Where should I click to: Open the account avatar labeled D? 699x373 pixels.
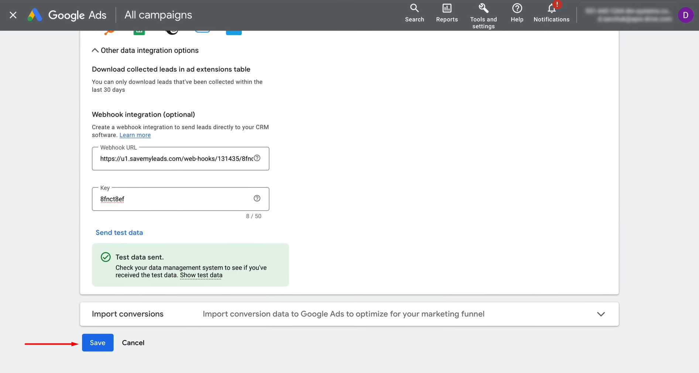(685, 15)
